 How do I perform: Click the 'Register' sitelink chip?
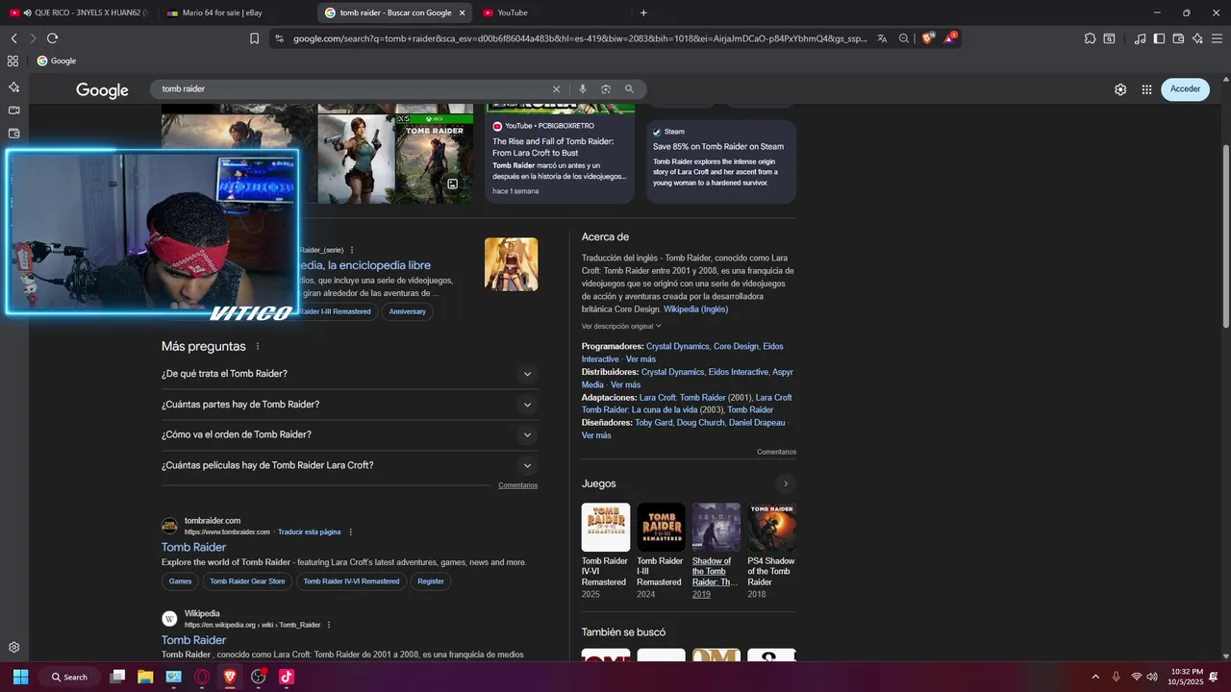pyautogui.click(x=431, y=581)
